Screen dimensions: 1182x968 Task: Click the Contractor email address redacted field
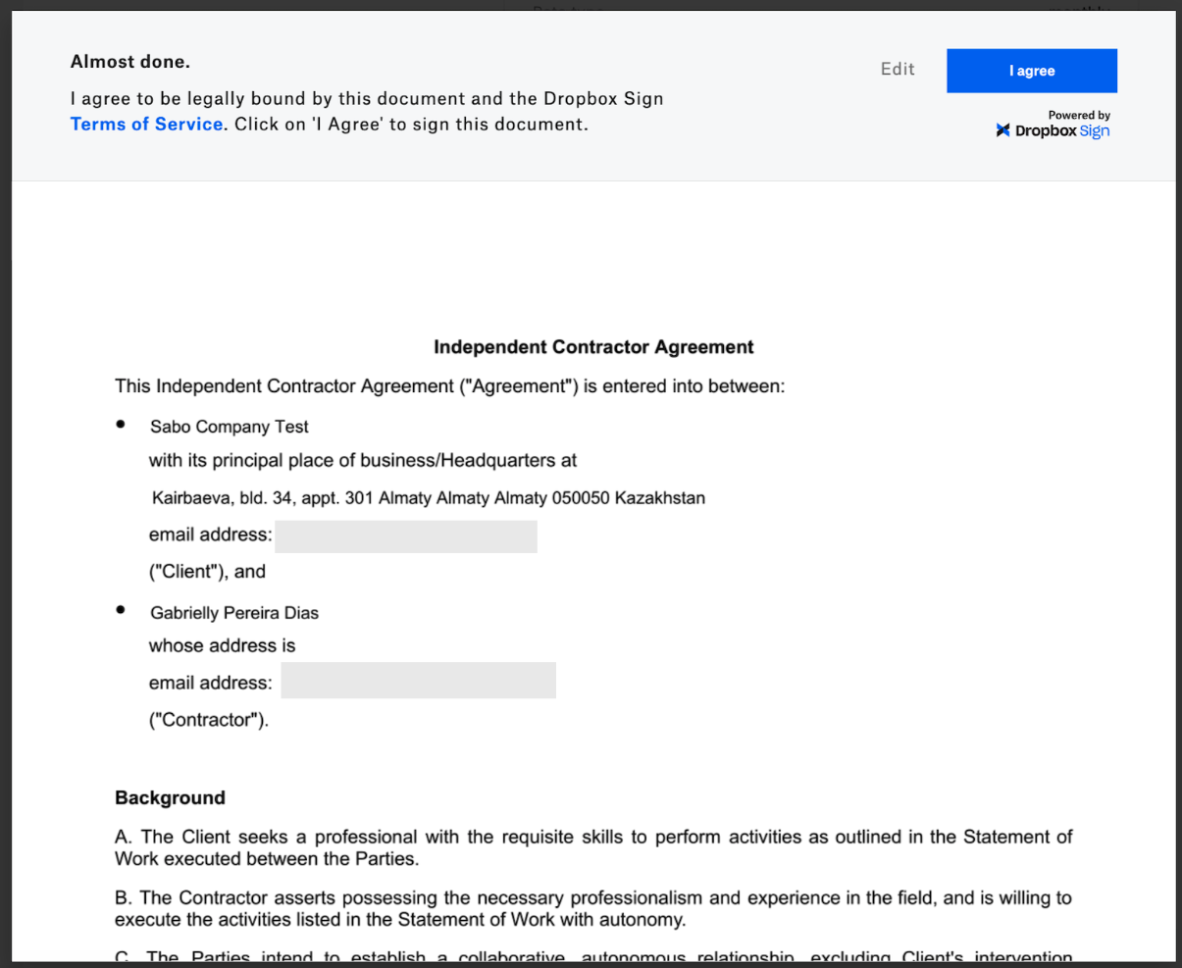[x=419, y=681]
